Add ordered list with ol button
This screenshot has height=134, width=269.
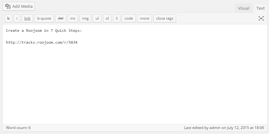tap(107, 18)
